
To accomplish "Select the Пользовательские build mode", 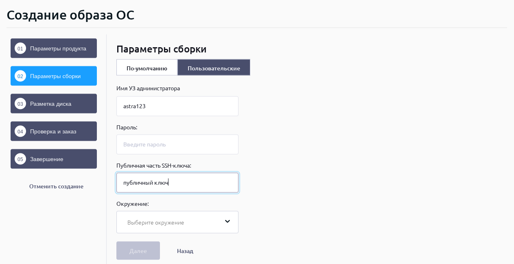I will 214,68.
